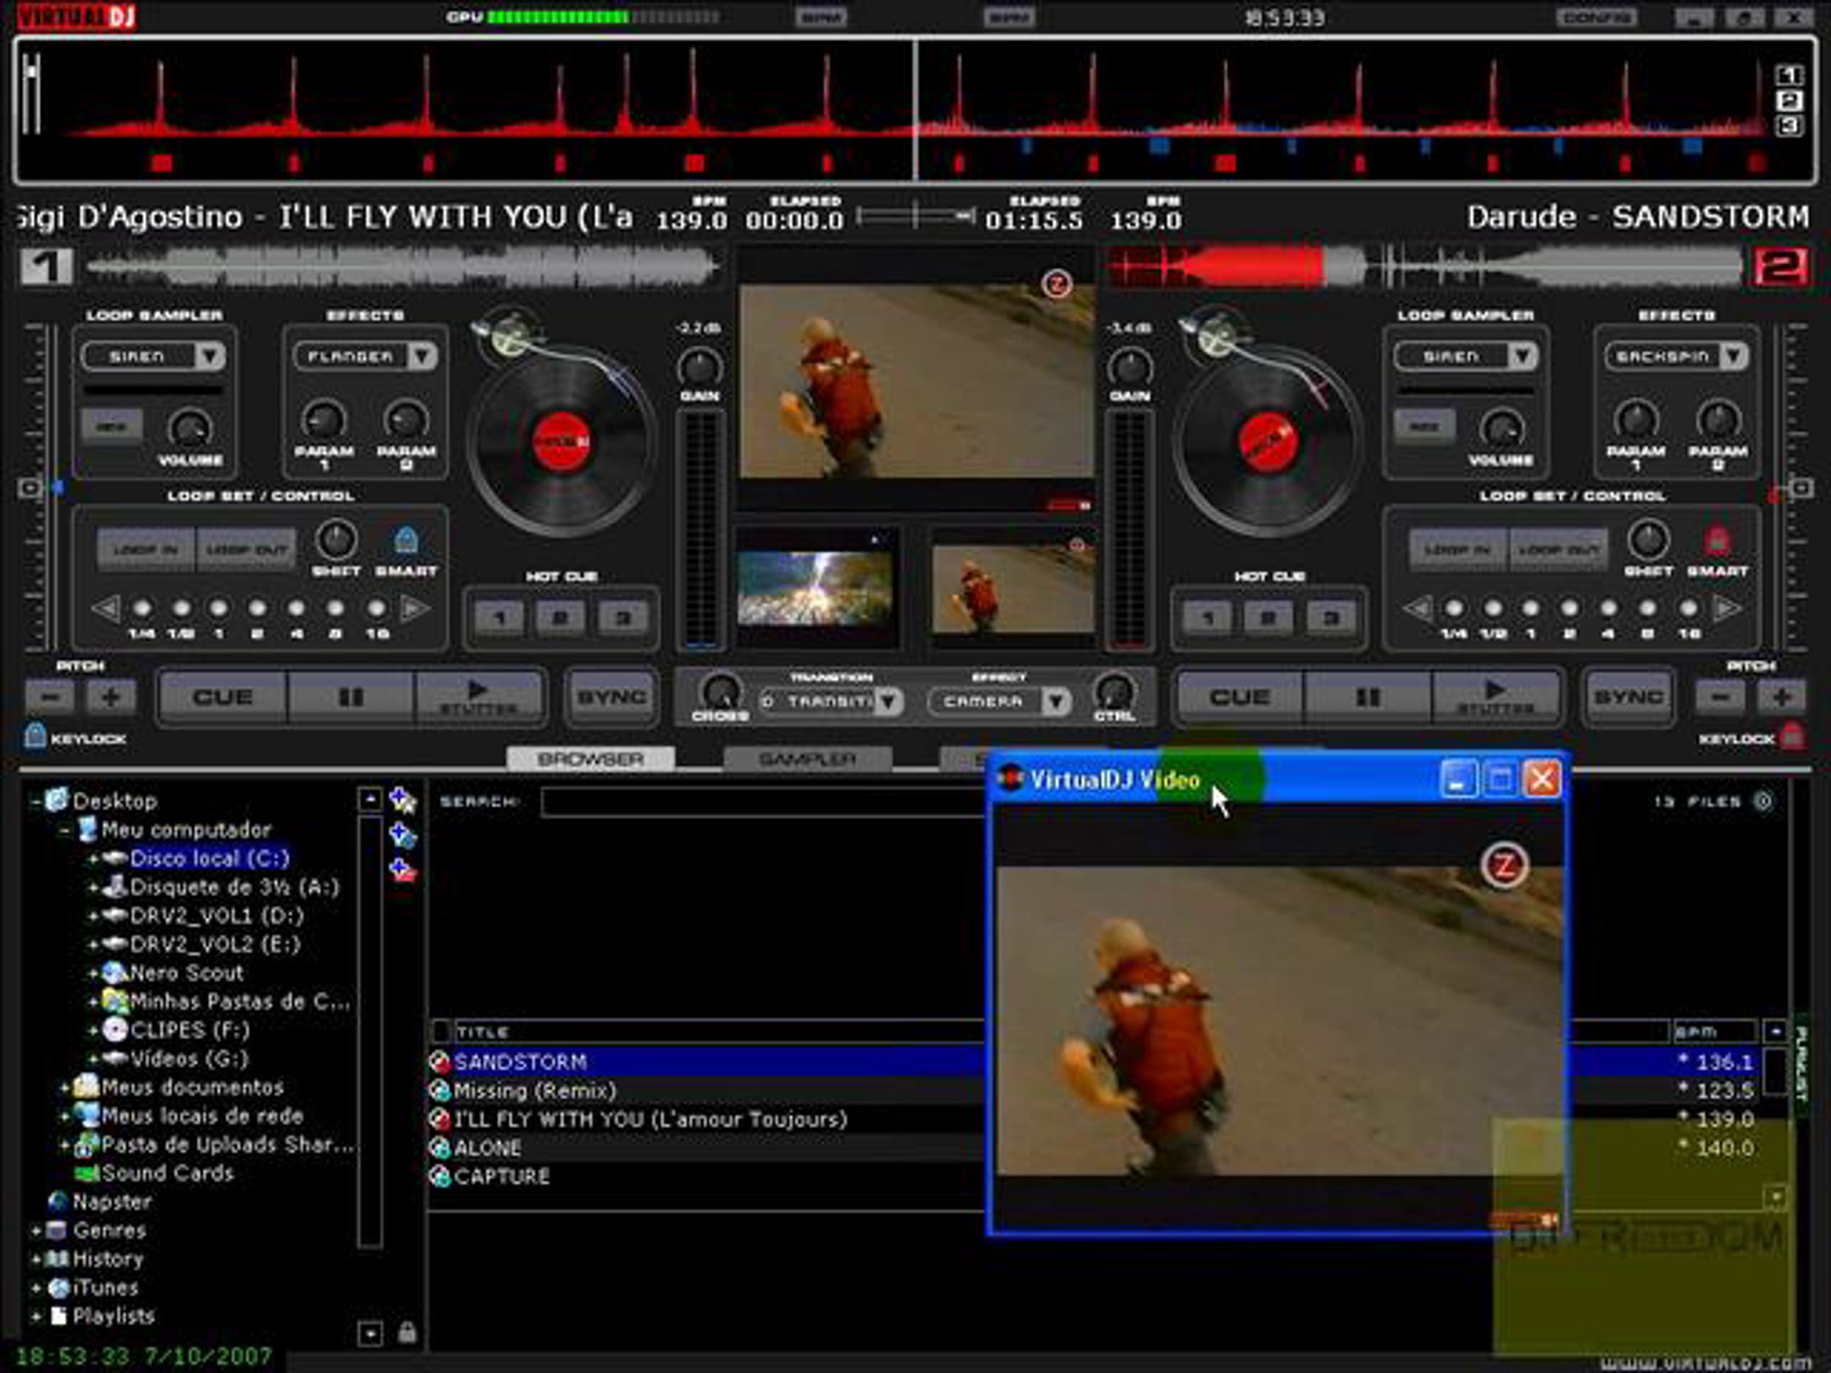Screen dimensions: 1831x1373
Task: Collapse Meu computador tree node
Action: coord(65,830)
